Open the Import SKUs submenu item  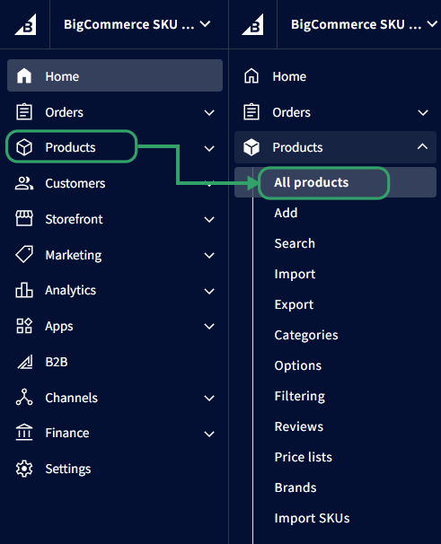click(312, 518)
